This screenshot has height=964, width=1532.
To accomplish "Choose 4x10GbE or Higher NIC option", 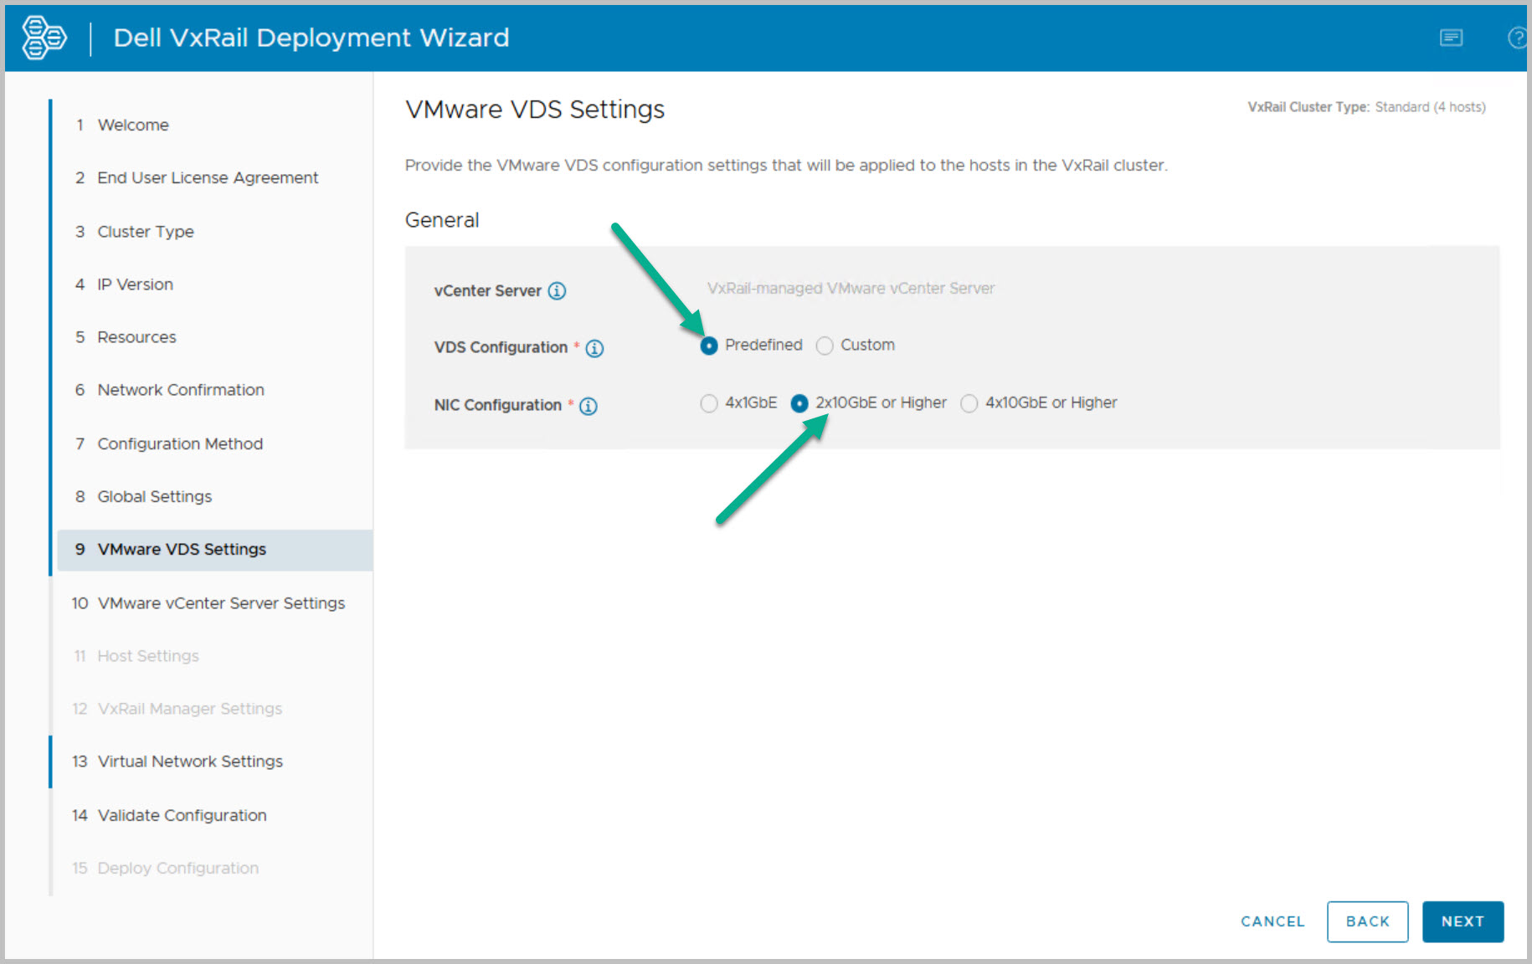I will coord(969,403).
